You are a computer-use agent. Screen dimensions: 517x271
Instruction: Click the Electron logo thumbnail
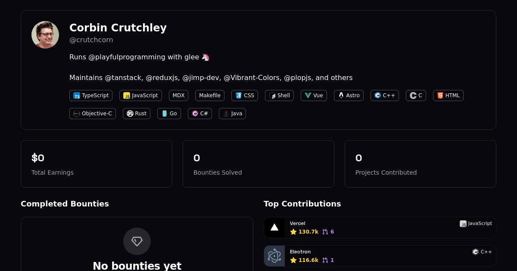pos(274,256)
